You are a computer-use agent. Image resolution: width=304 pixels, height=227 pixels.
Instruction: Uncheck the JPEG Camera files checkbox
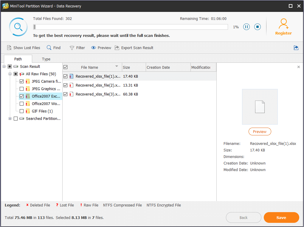pyautogui.click(x=21, y=82)
